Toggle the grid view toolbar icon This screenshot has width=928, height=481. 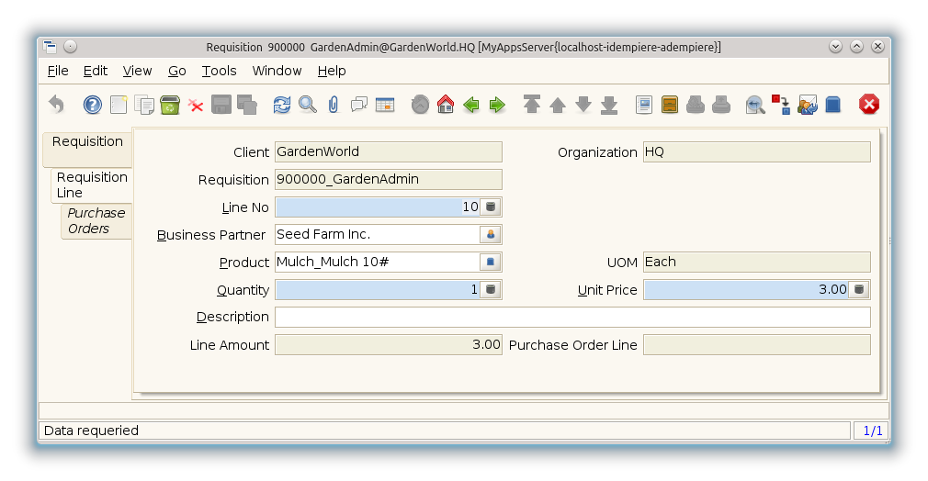(x=385, y=105)
